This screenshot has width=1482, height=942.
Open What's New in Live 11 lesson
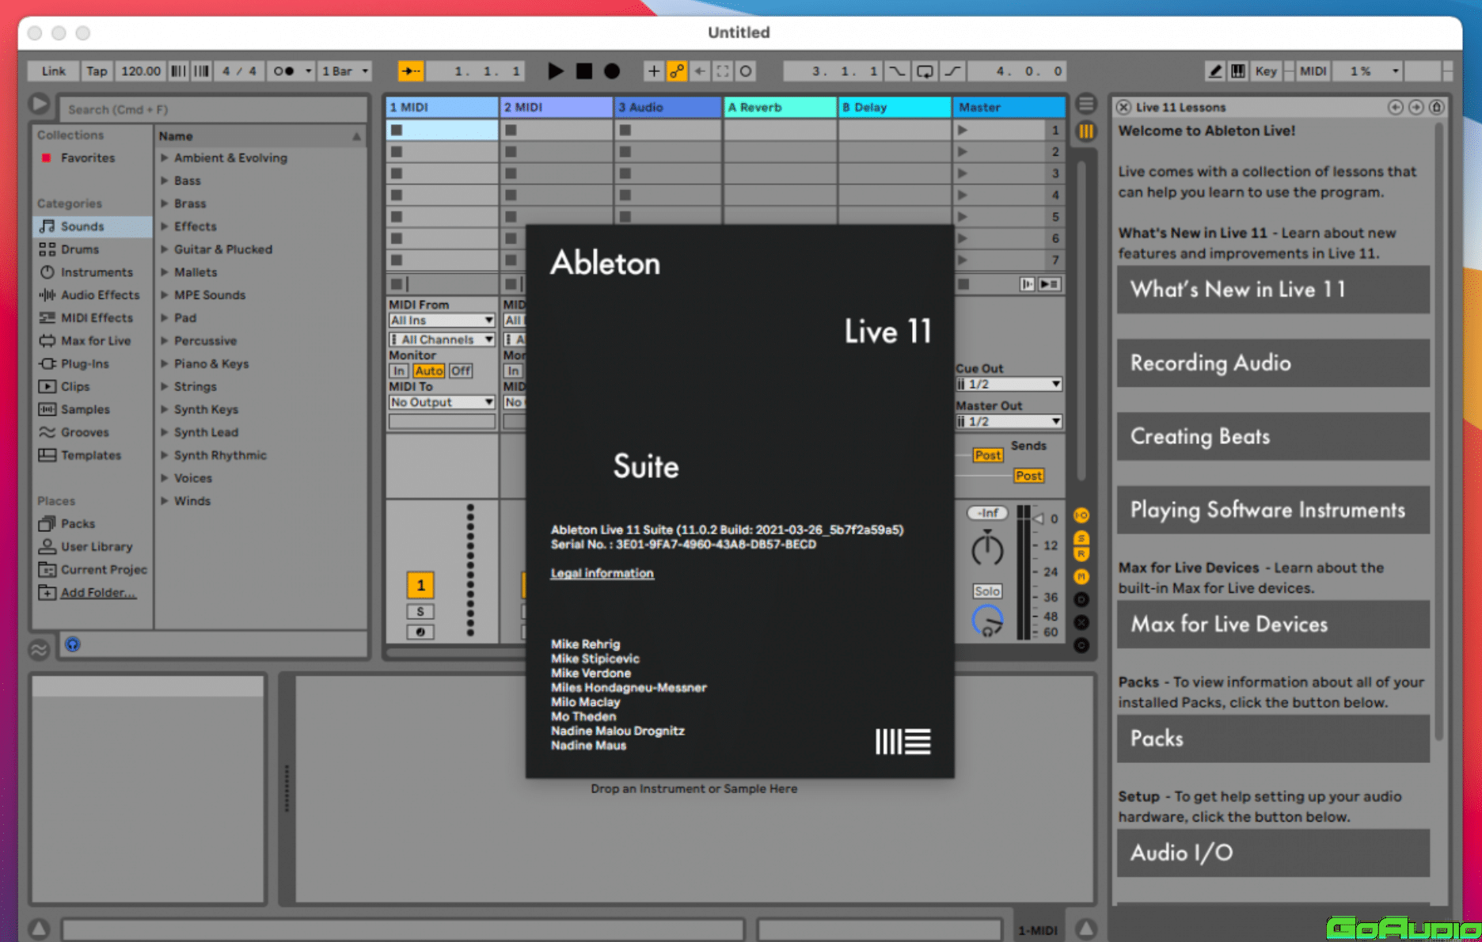(x=1273, y=290)
